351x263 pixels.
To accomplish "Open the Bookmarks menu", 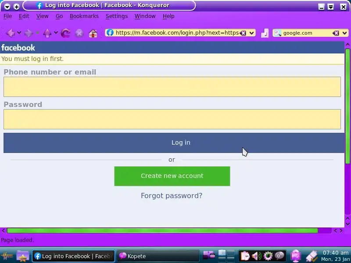I will [84, 16].
